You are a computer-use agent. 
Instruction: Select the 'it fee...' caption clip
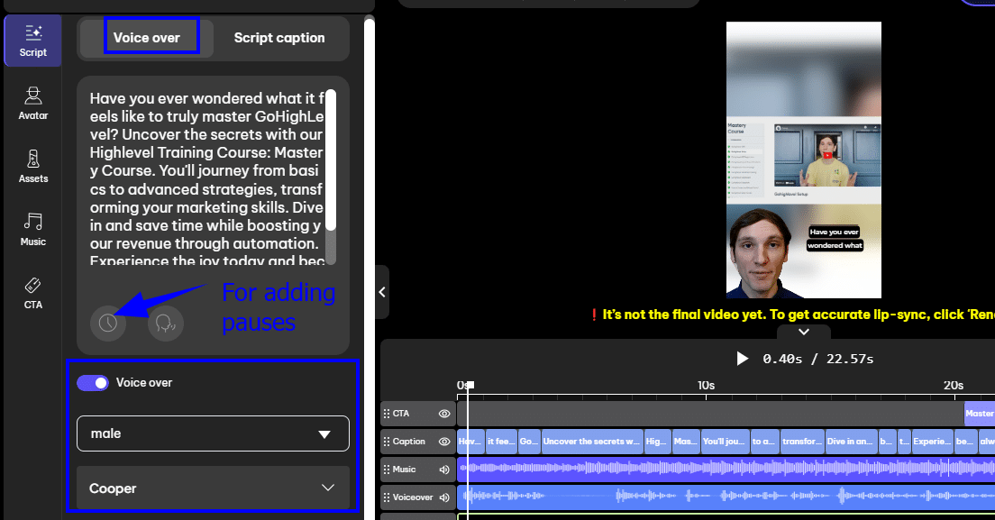(501, 442)
